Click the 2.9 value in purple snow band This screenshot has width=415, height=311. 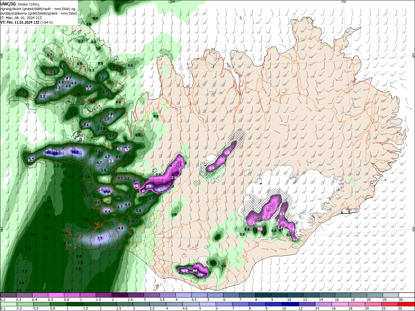(x=174, y=178)
